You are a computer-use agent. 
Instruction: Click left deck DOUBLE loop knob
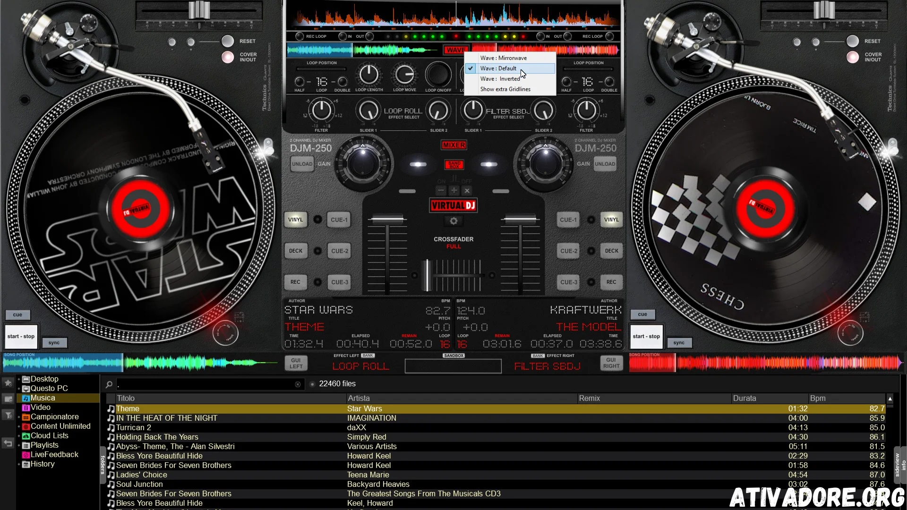tap(342, 82)
